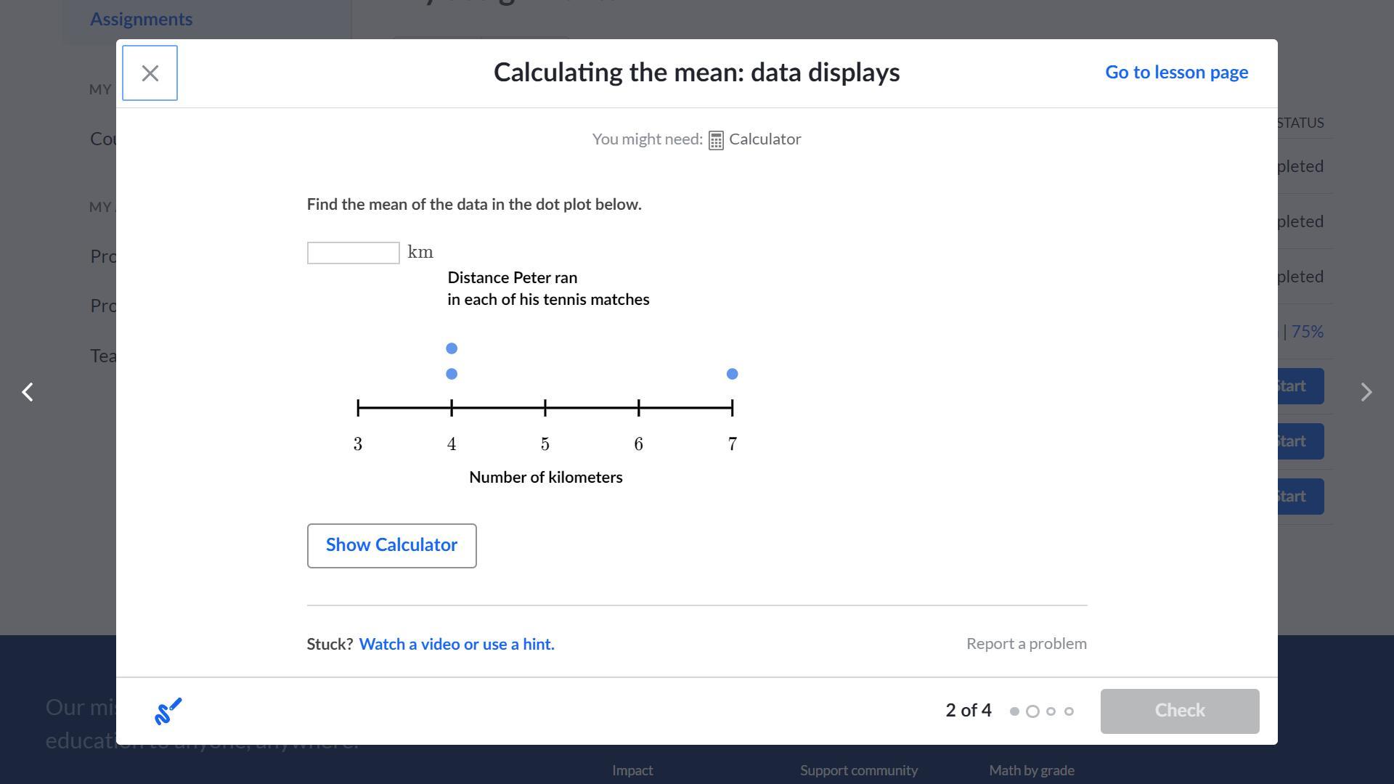Click the calculator icon
Screen dimensions: 1394x784
tap(716, 140)
